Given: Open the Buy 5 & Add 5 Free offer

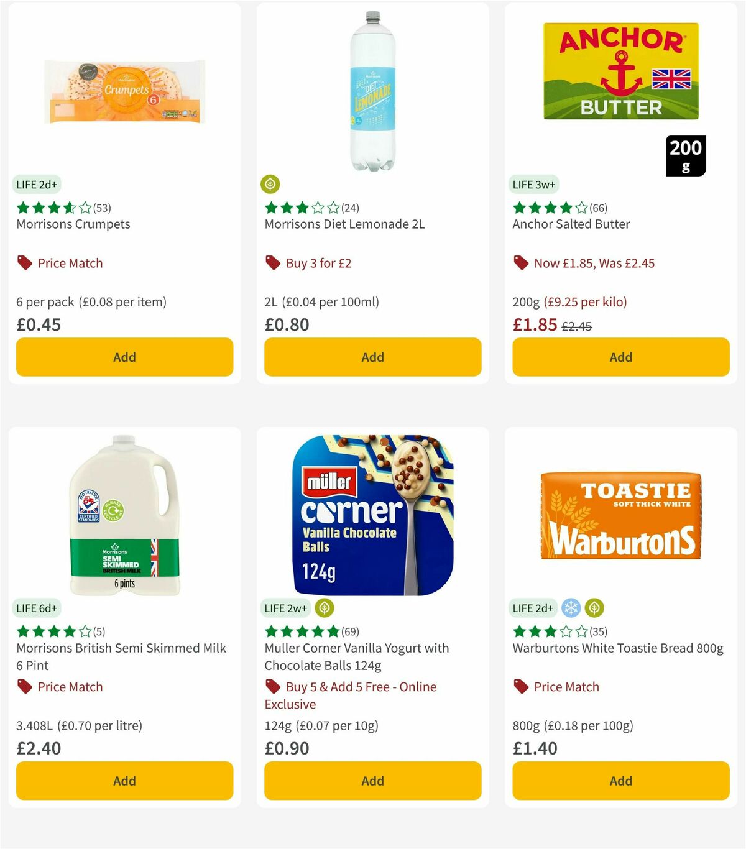Looking at the screenshot, I should pos(359,687).
